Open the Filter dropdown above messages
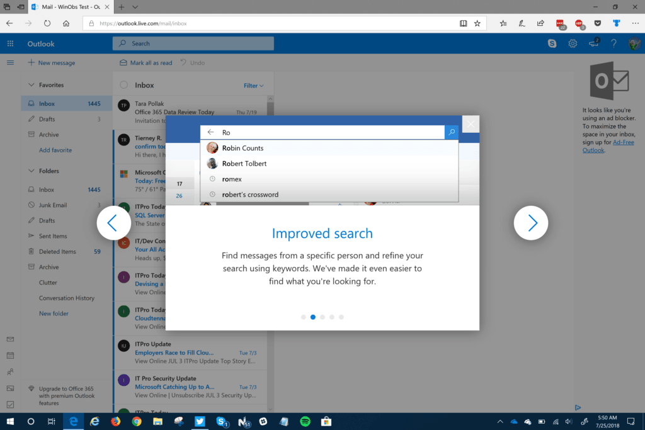 pos(252,84)
